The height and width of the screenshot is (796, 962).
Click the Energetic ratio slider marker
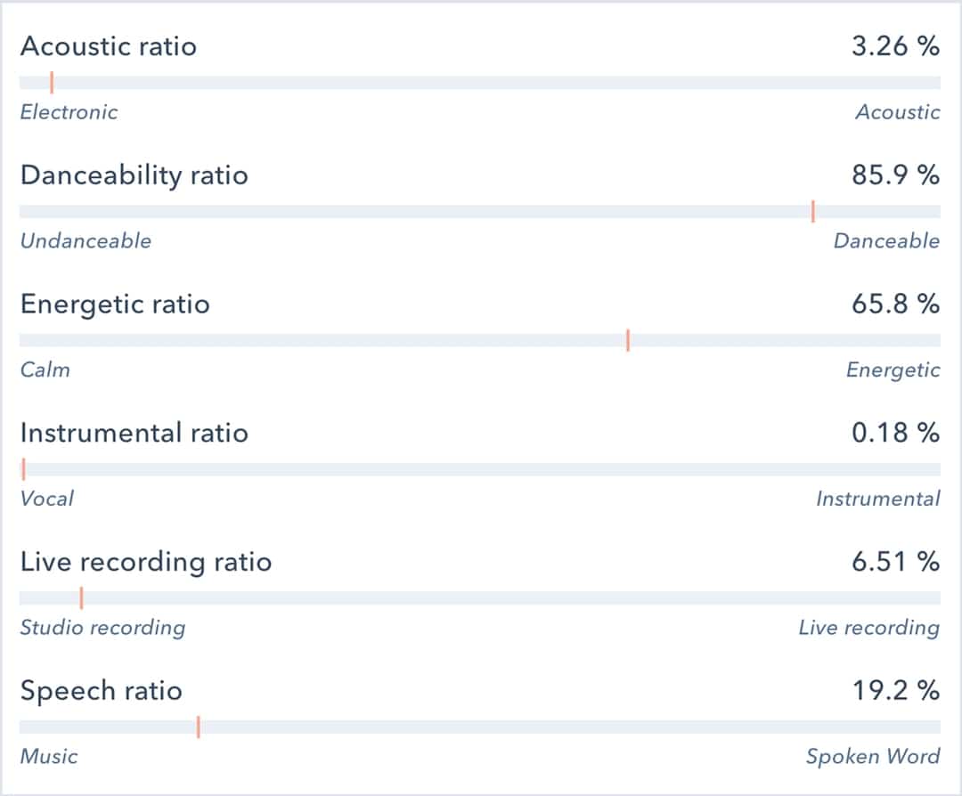point(628,339)
